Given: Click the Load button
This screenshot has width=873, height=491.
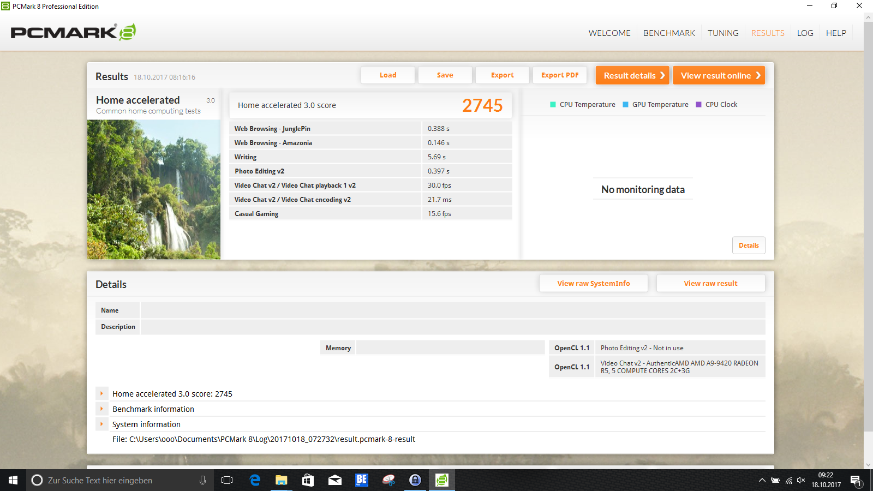Looking at the screenshot, I should (388, 75).
